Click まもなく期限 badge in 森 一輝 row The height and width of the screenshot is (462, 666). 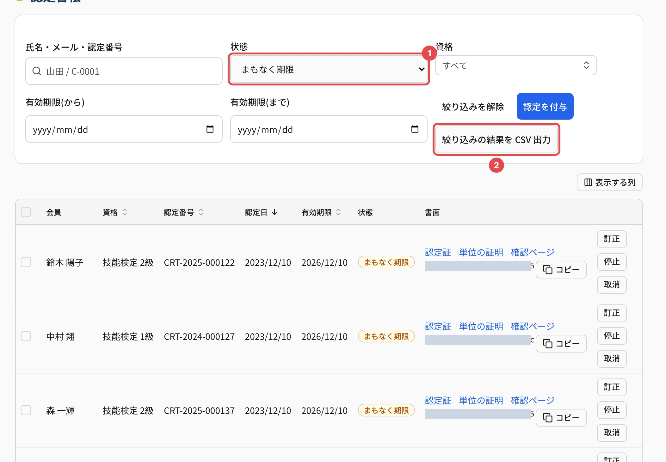[x=386, y=410]
